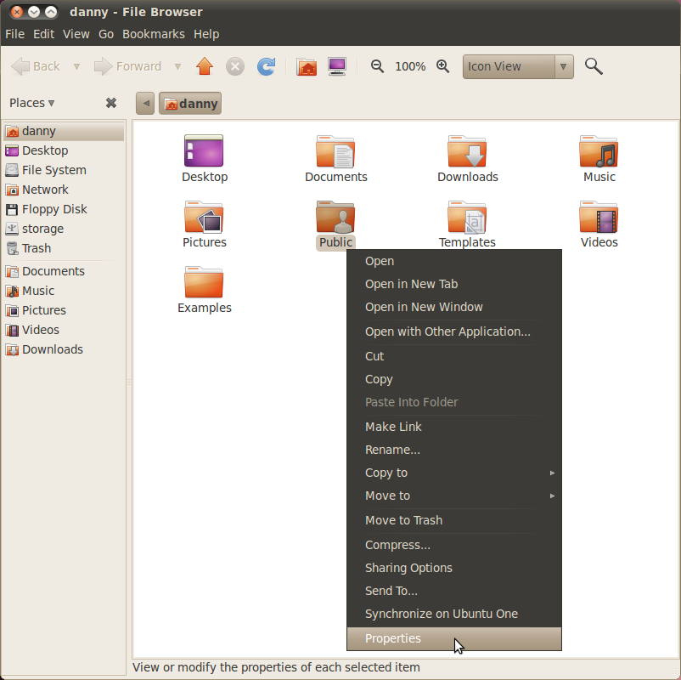
Task: Expand the Forward history dropdown arrow
Action: pyautogui.click(x=177, y=66)
